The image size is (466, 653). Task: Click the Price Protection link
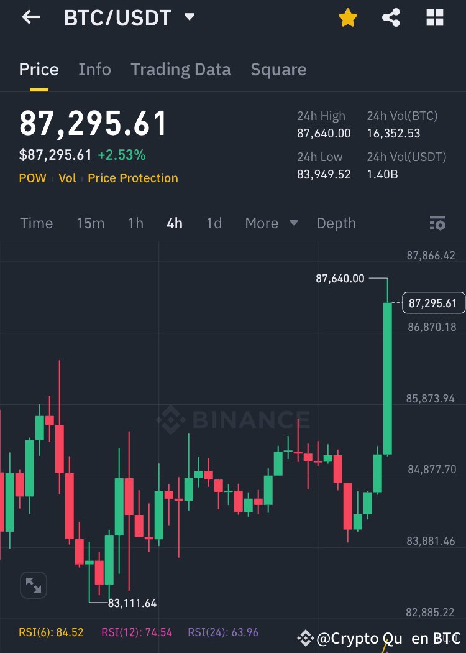tap(132, 178)
